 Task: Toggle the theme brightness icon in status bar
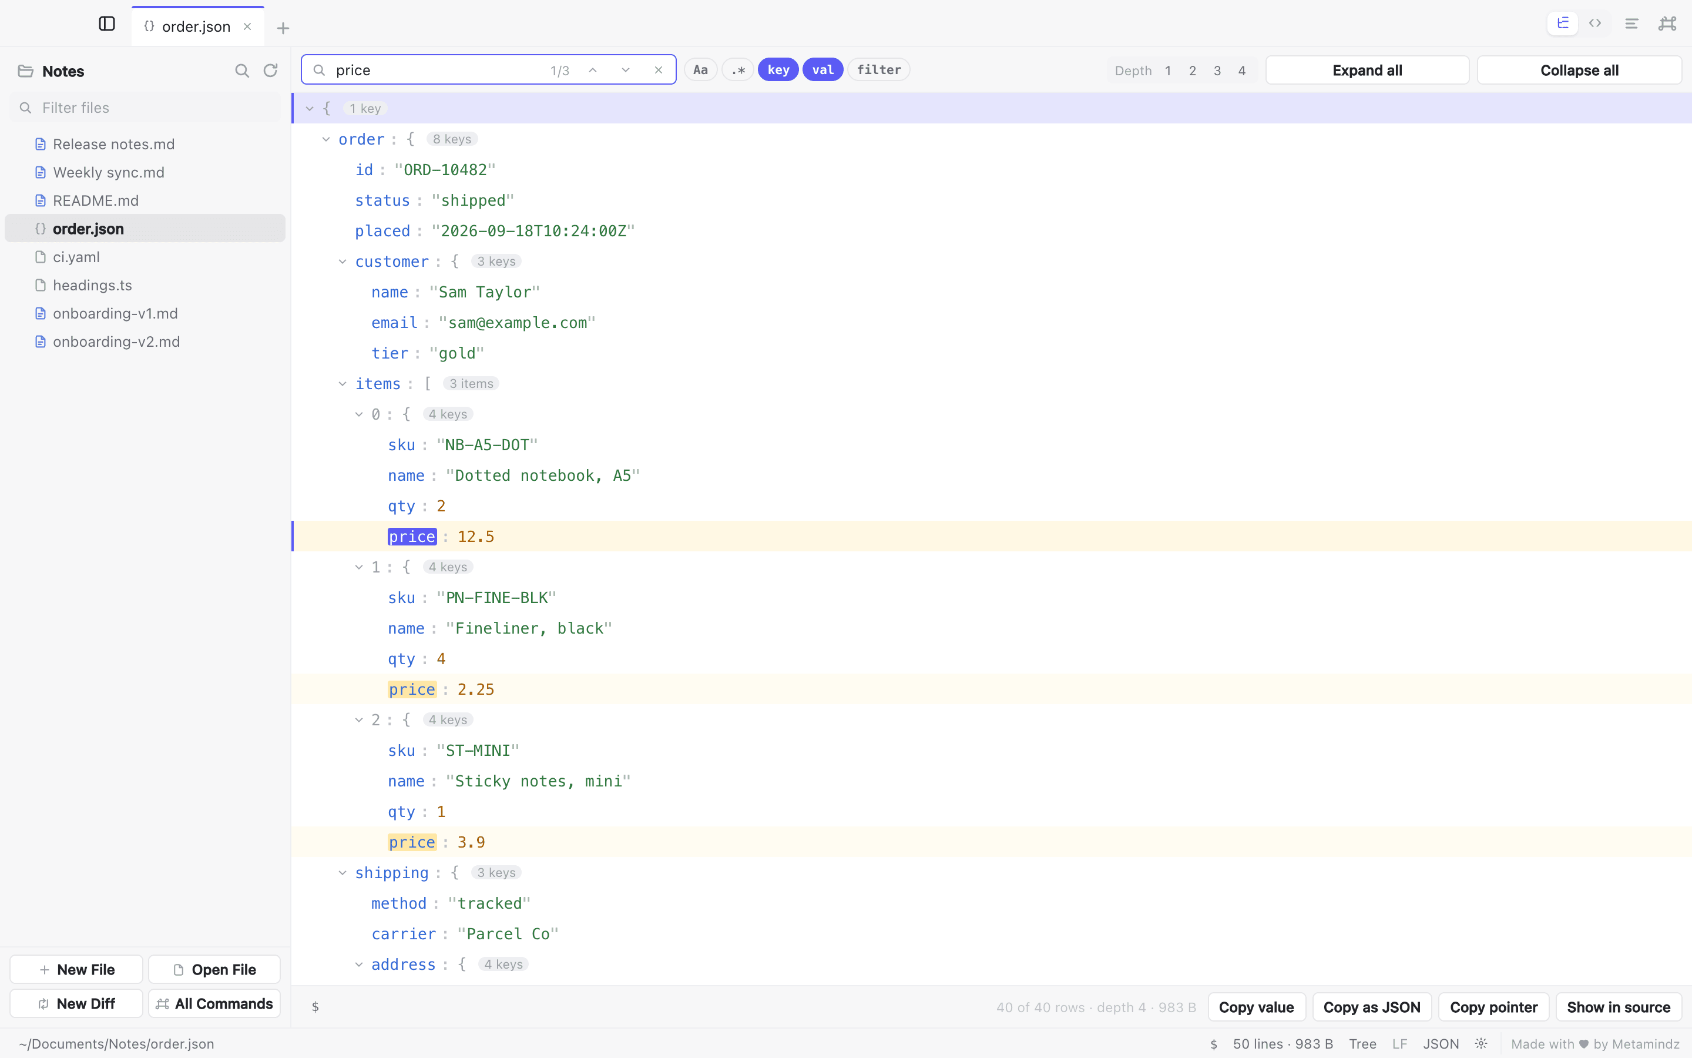1482,1043
